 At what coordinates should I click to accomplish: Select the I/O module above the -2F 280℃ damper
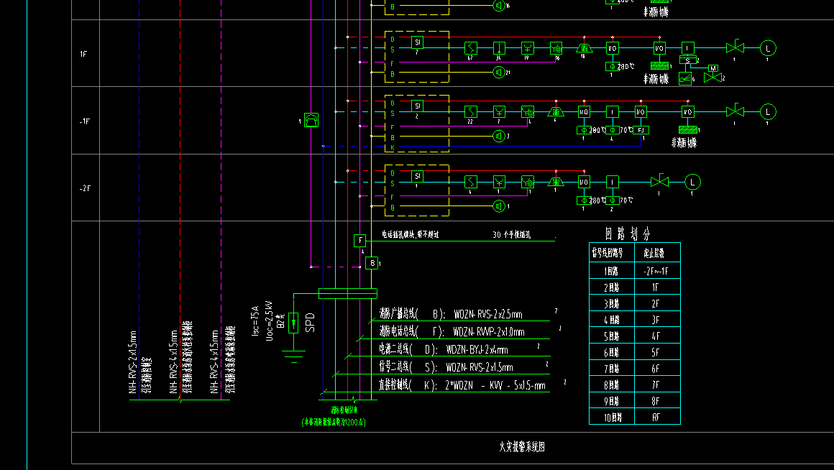pyautogui.click(x=584, y=182)
